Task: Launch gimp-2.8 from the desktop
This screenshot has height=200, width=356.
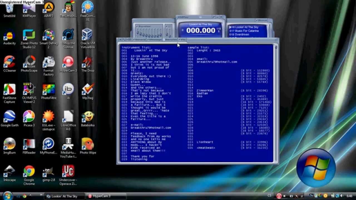Action: (49, 173)
